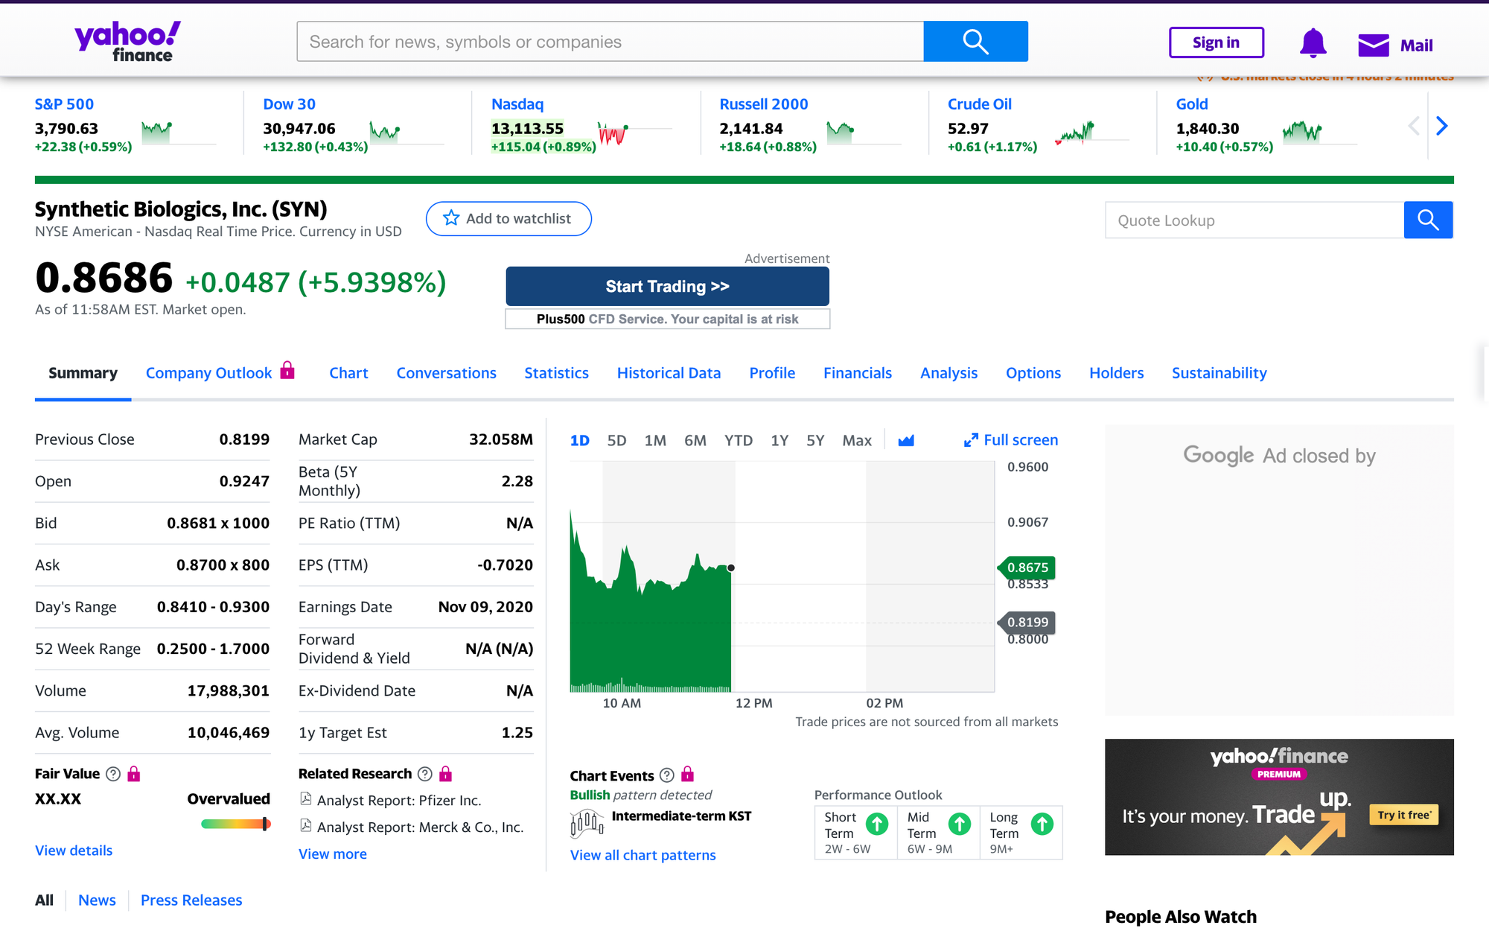Go to the Profile tab

772,373
